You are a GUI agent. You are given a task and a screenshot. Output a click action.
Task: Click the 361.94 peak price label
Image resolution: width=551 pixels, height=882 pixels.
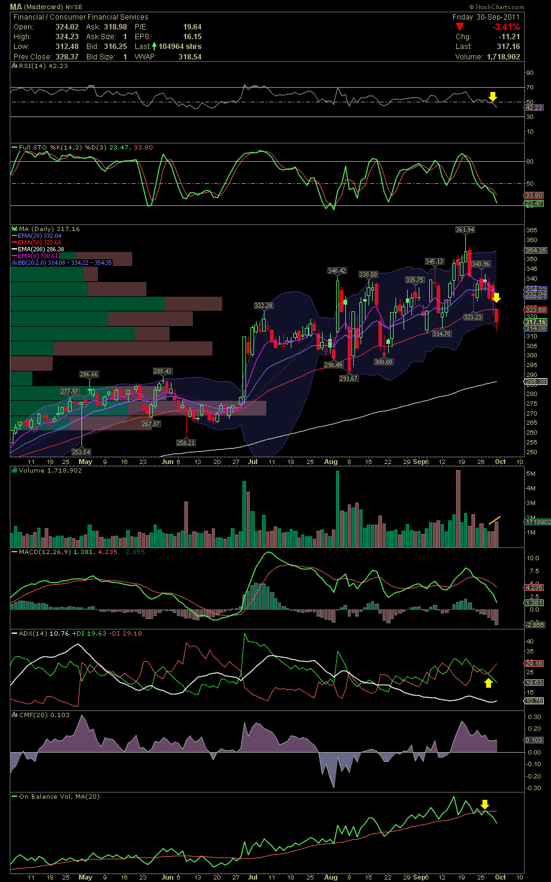coord(465,230)
